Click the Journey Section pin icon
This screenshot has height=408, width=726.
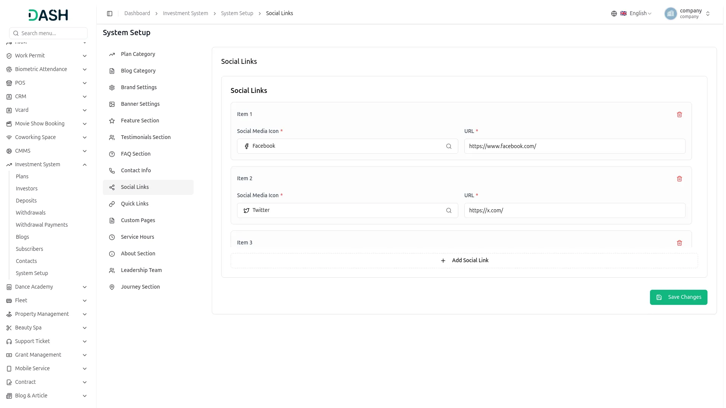(112, 287)
